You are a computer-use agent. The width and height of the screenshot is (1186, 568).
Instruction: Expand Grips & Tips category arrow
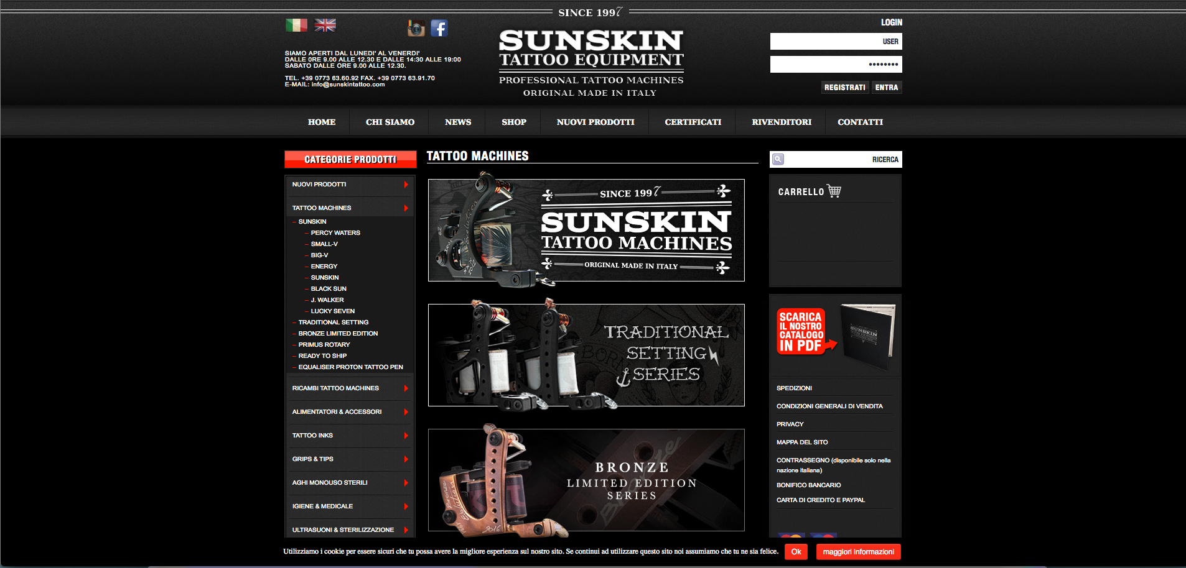pyautogui.click(x=406, y=459)
